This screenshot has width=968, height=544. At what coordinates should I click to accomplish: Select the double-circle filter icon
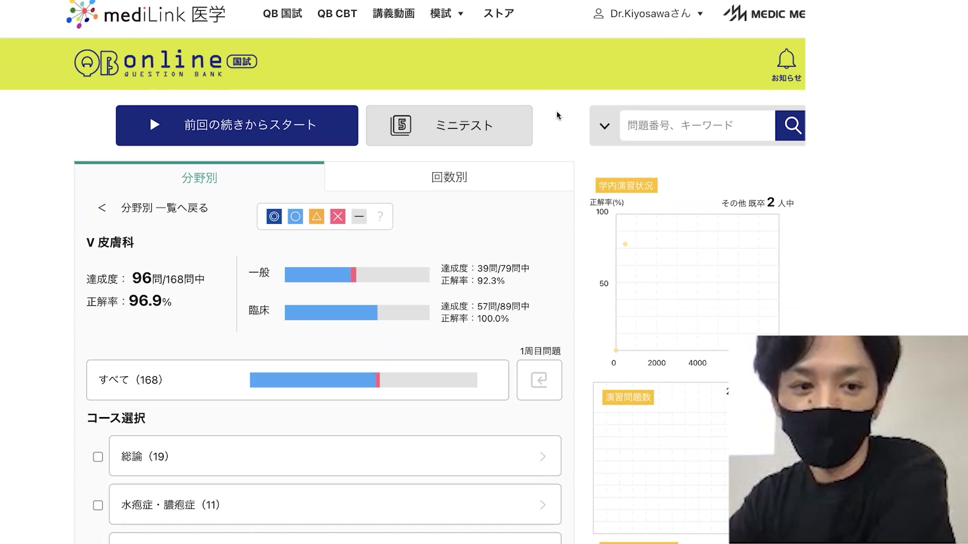point(274,217)
